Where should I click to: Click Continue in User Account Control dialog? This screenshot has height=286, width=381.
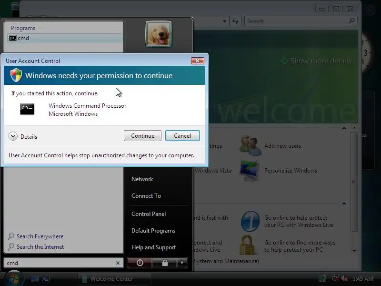pos(142,136)
